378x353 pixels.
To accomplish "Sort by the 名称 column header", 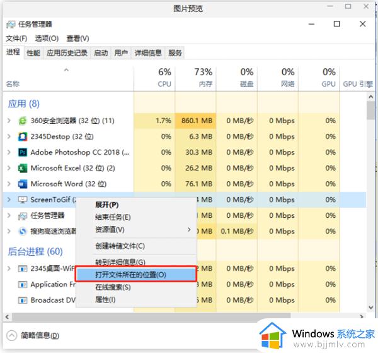I will pos(69,78).
